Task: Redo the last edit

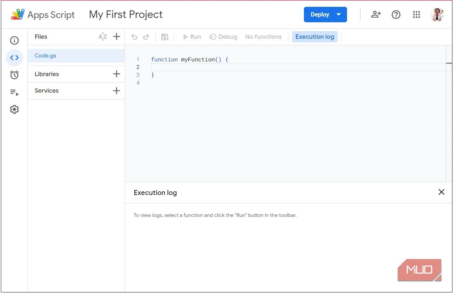Action: (146, 37)
